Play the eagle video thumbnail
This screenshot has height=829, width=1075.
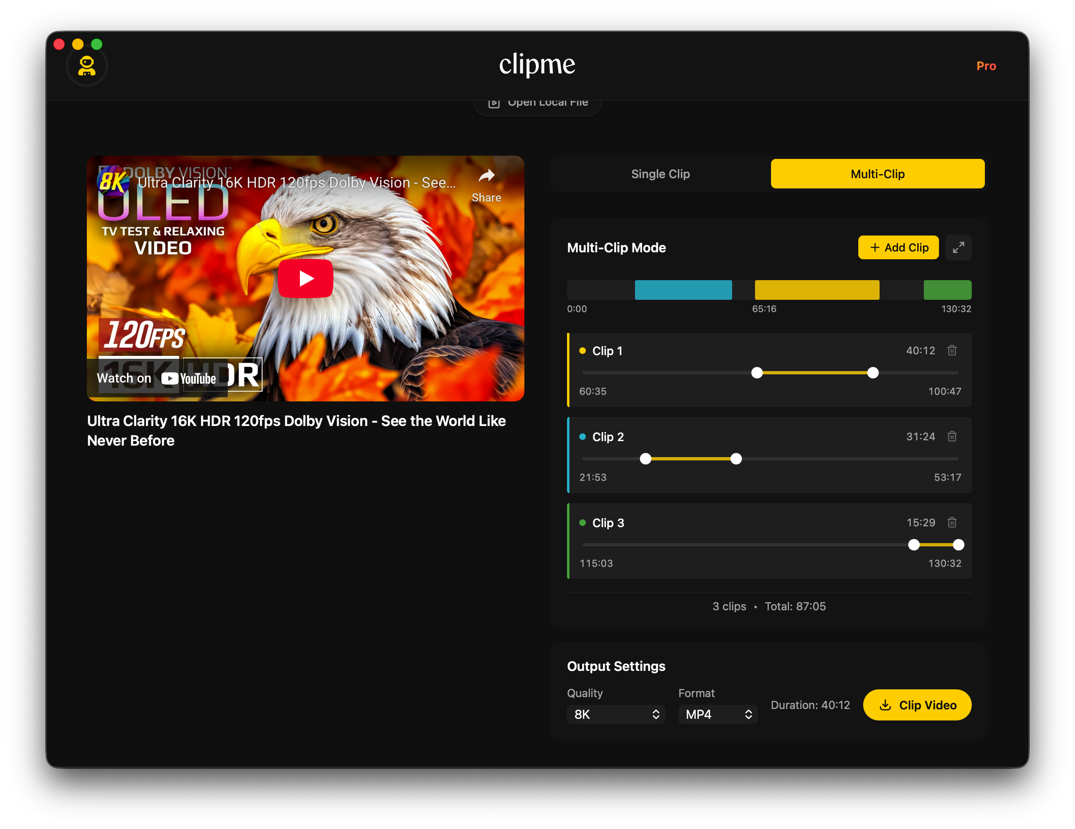(306, 278)
